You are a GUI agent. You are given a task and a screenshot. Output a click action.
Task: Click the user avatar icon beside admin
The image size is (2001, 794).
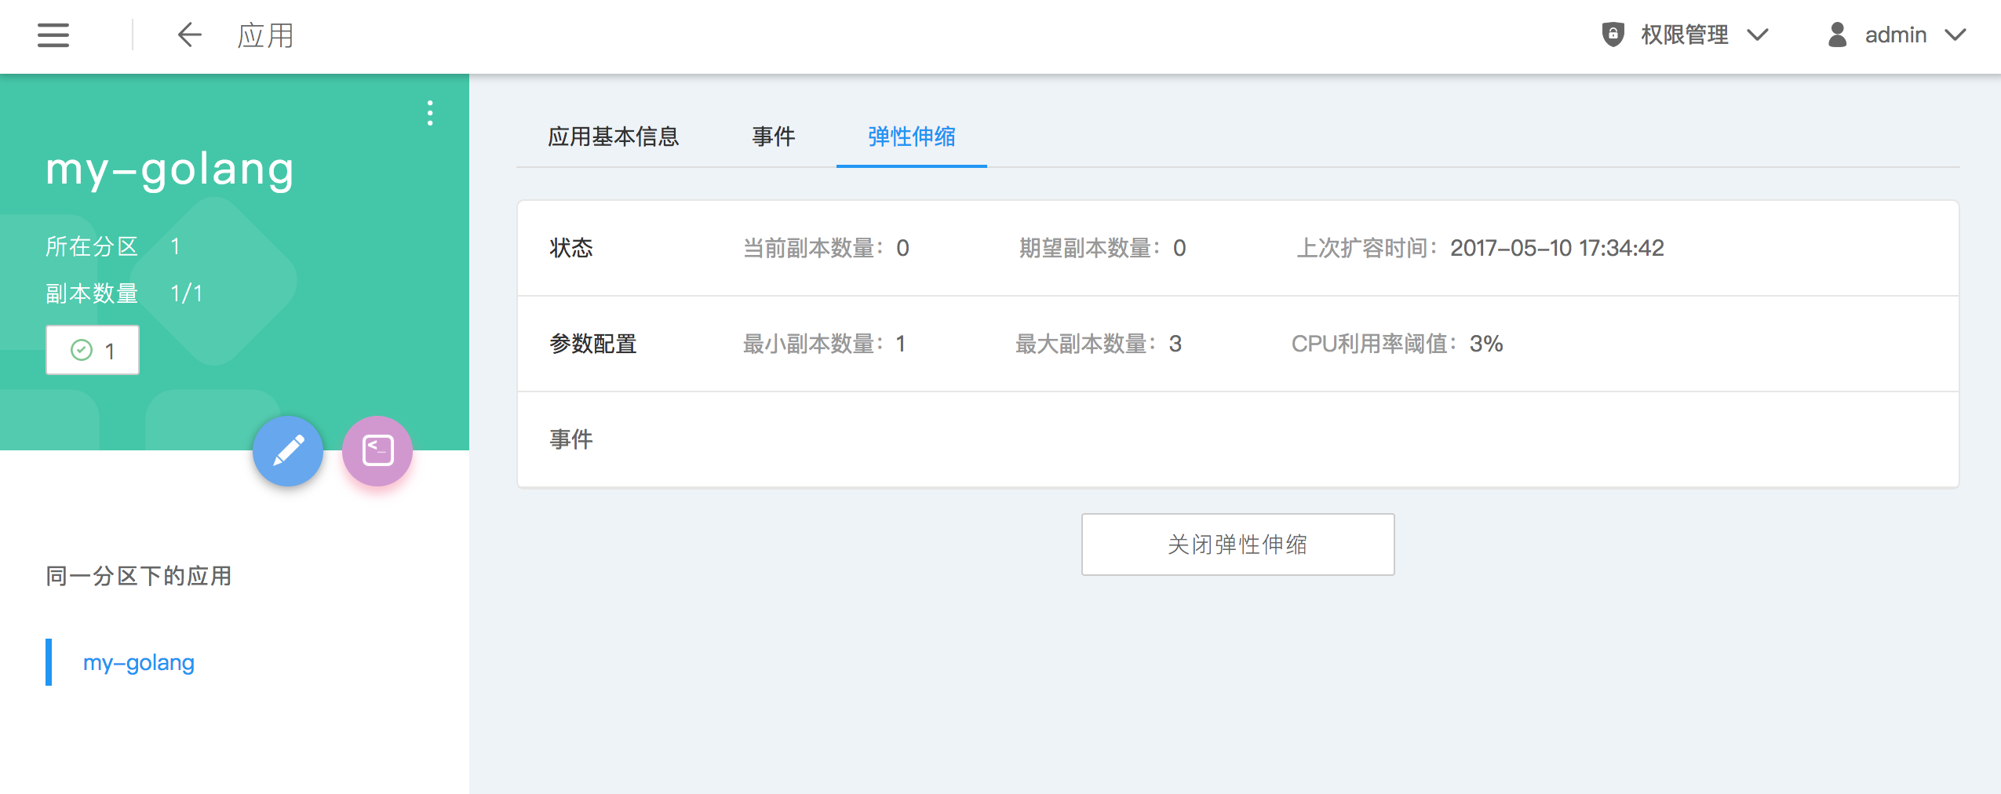[x=1837, y=35]
